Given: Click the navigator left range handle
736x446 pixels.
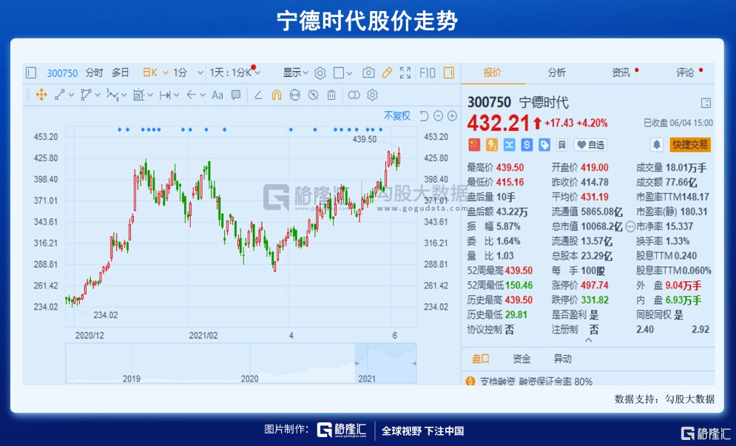Looking at the screenshot, I should (357, 363).
